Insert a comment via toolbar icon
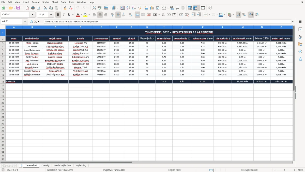The width and height of the screenshot is (305, 172). click(177, 8)
